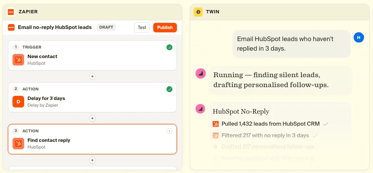
Task: Click the TRIGGER label on step 1
Action: 32,47
